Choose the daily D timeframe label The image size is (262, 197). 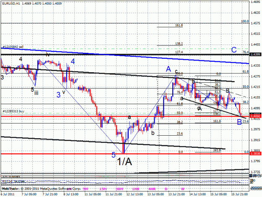[166, 189]
